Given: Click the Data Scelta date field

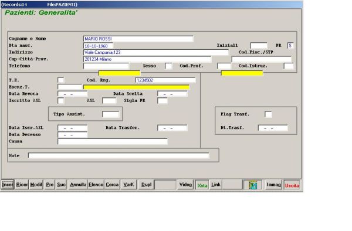Looking at the screenshot, I should coord(172,94).
